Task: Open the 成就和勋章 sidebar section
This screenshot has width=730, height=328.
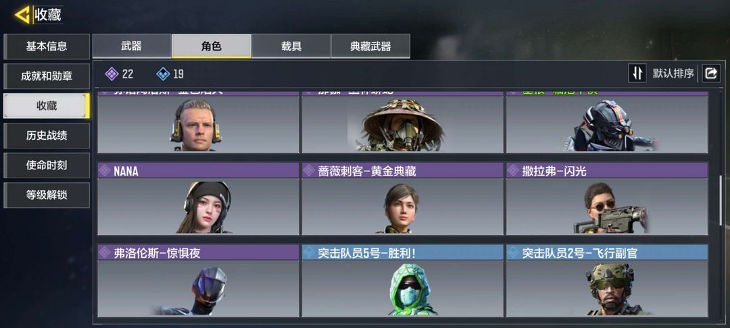Action: tap(47, 76)
